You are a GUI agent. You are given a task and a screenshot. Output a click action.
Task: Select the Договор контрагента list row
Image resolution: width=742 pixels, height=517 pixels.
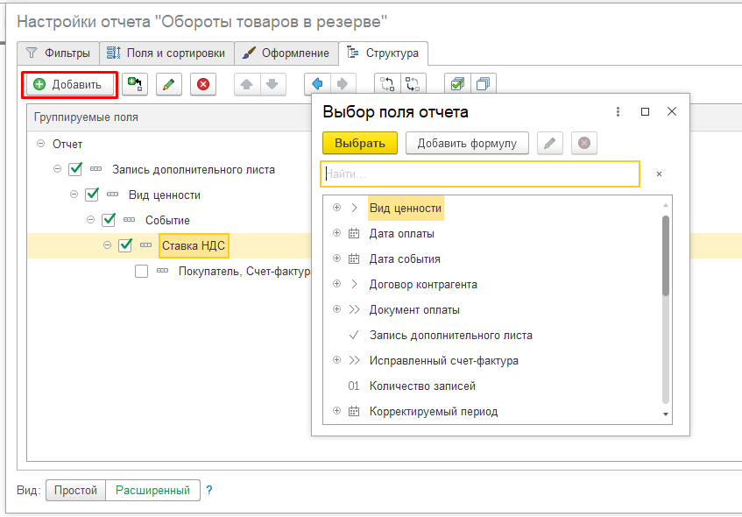tap(492, 285)
